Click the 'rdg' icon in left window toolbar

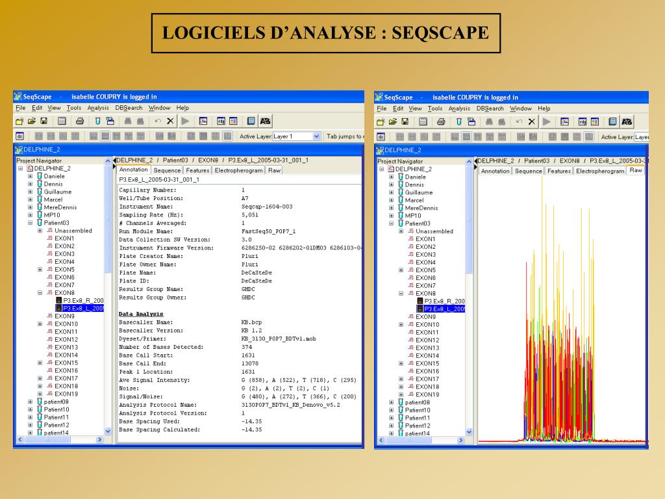(x=221, y=122)
